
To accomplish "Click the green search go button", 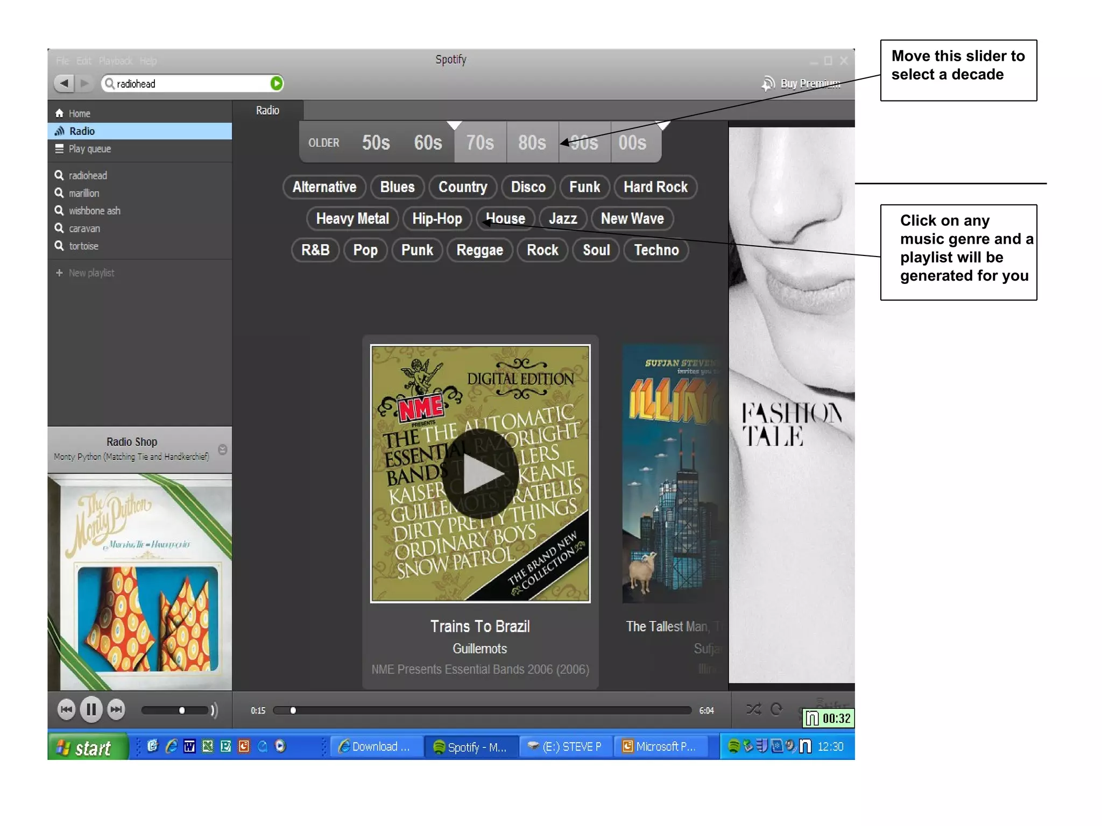I will 276,83.
